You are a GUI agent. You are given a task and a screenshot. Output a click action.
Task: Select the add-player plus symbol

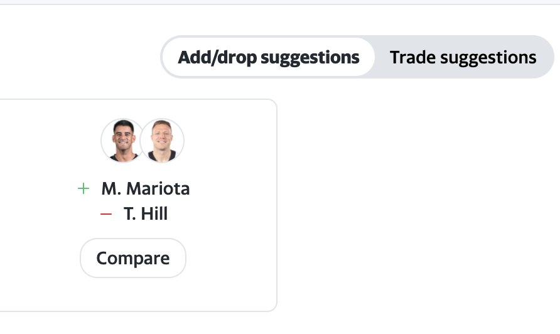[83, 189]
